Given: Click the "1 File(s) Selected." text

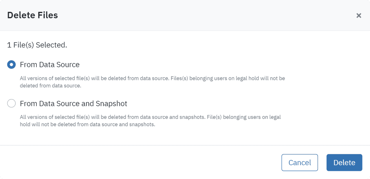Looking at the screenshot, I should pyautogui.click(x=37, y=45).
